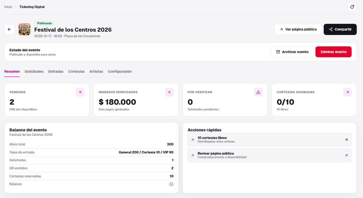
Task: Click right arrow of 10 cortesías libres
Action: coord(346,140)
